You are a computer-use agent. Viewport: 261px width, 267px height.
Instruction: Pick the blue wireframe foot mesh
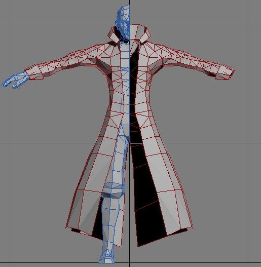107,256
